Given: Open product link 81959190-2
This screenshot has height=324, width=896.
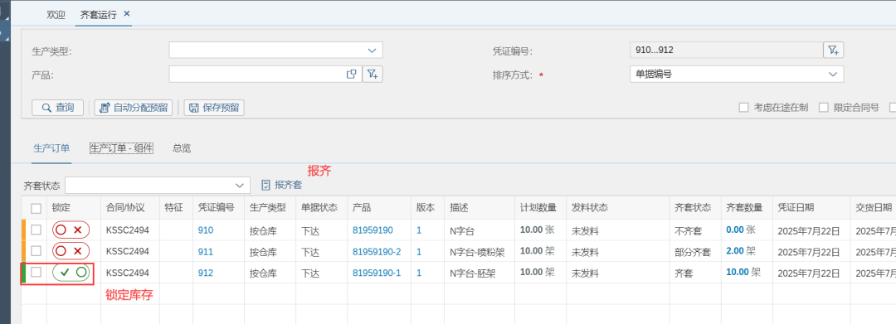Looking at the screenshot, I should 377,252.
